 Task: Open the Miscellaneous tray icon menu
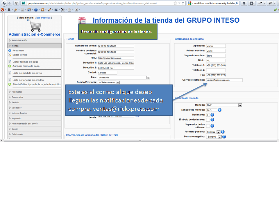[42, 10]
